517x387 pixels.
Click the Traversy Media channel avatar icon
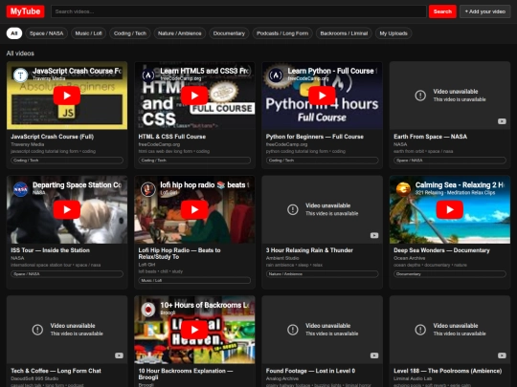(x=20, y=75)
